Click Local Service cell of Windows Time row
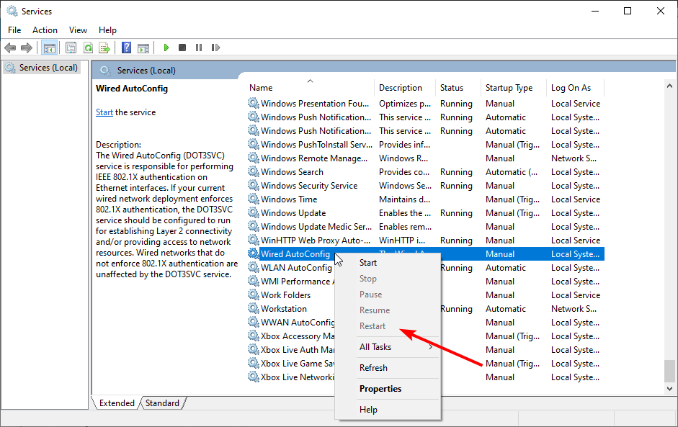Image resolution: width=678 pixels, height=427 pixels. [576, 199]
